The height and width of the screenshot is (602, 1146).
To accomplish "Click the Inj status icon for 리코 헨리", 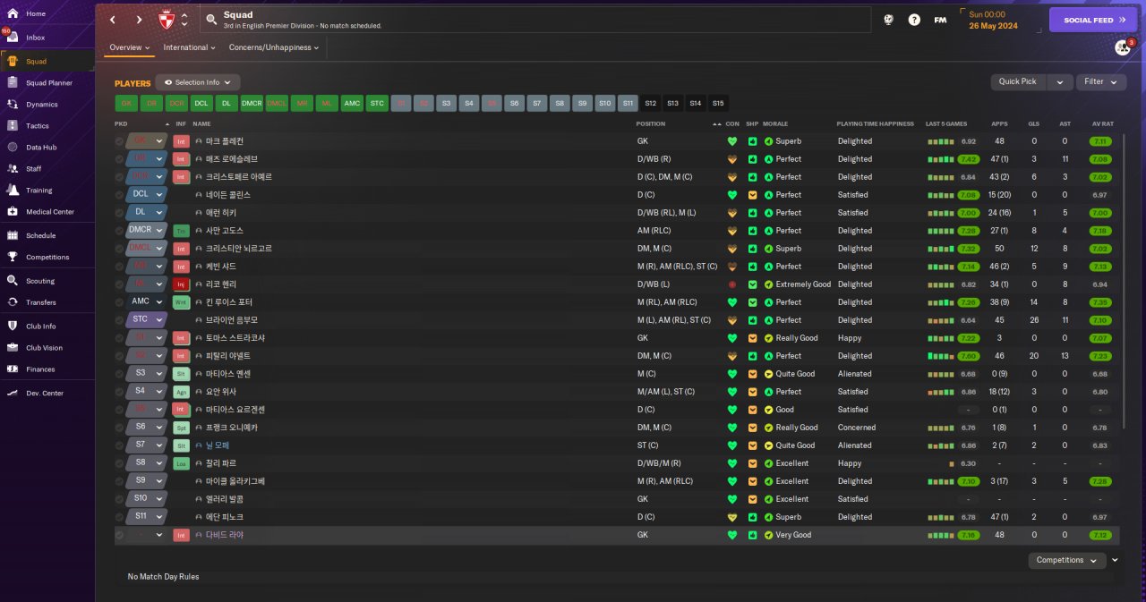I will point(181,284).
